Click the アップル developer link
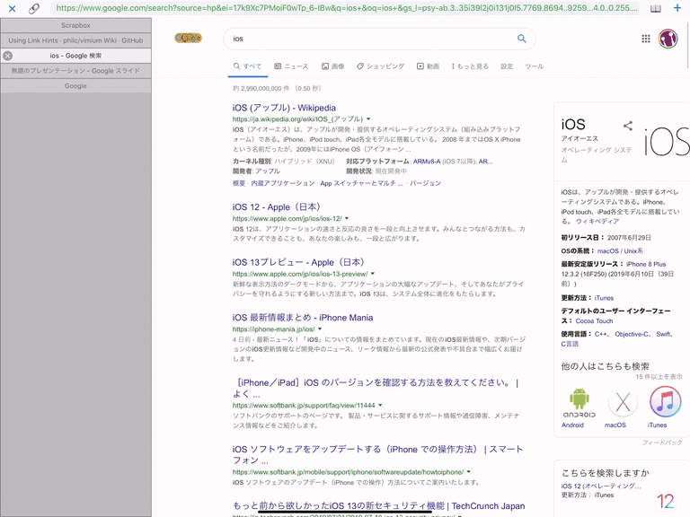 [268, 171]
